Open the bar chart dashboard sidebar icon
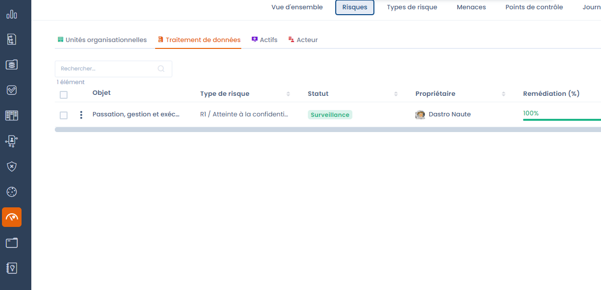 [12, 14]
